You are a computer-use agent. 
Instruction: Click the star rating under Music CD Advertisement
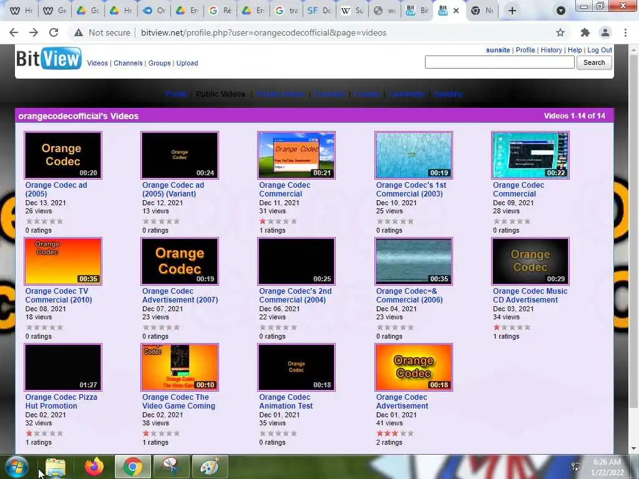(512, 327)
